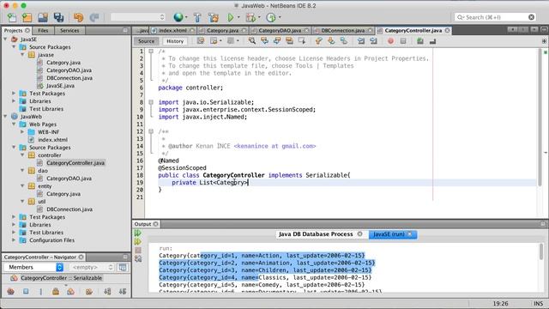Click the Source view button
The width and height of the screenshot is (549, 309).
(146, 41)
